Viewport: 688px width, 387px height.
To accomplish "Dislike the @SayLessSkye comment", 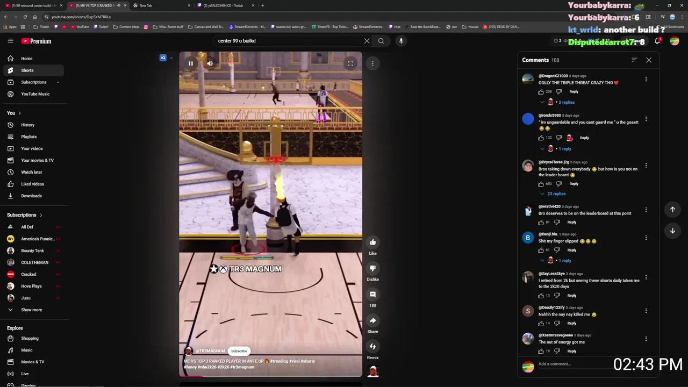I will coord(557,296).
